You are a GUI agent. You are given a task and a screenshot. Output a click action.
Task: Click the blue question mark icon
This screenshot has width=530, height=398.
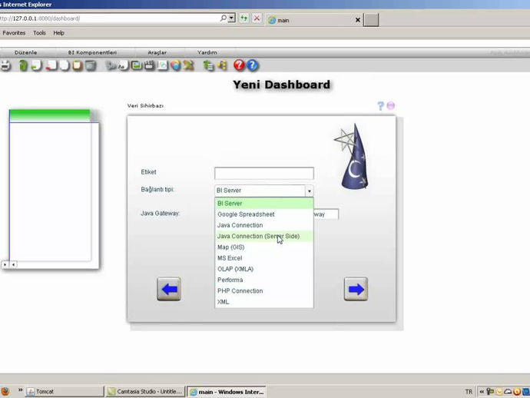point(252,65)
